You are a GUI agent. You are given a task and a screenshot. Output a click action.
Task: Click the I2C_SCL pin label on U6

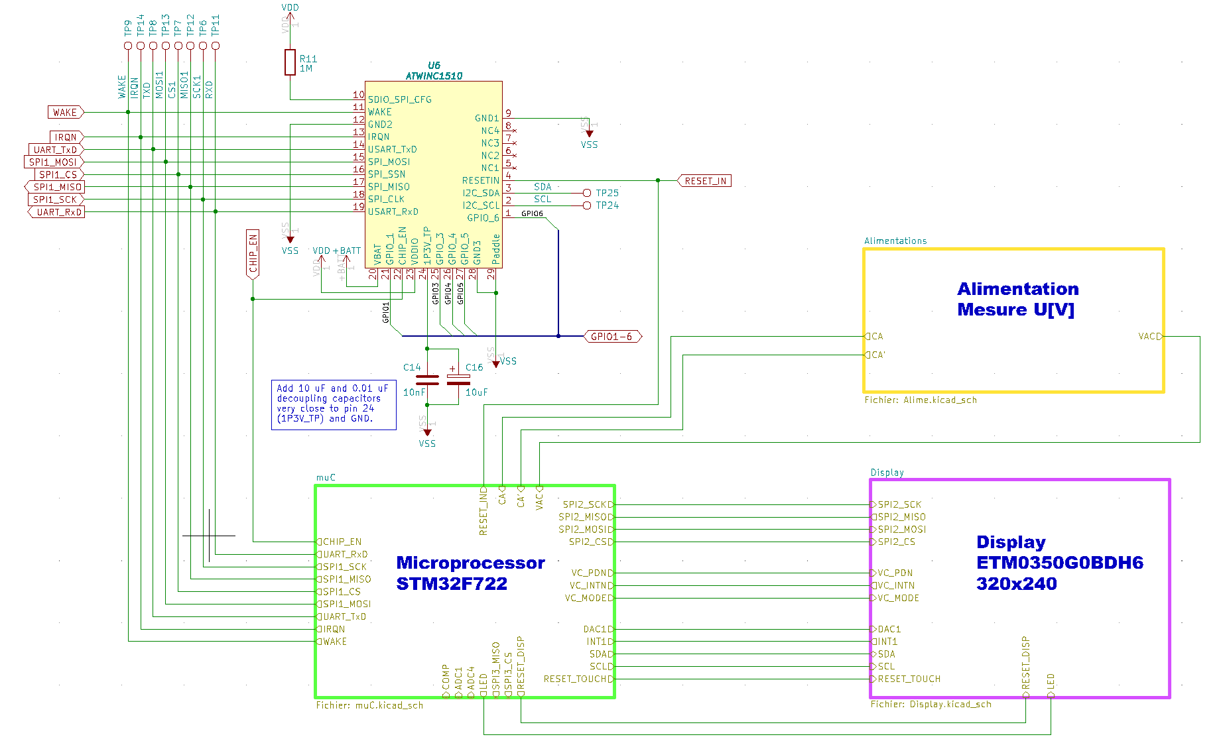coord(481,205)
